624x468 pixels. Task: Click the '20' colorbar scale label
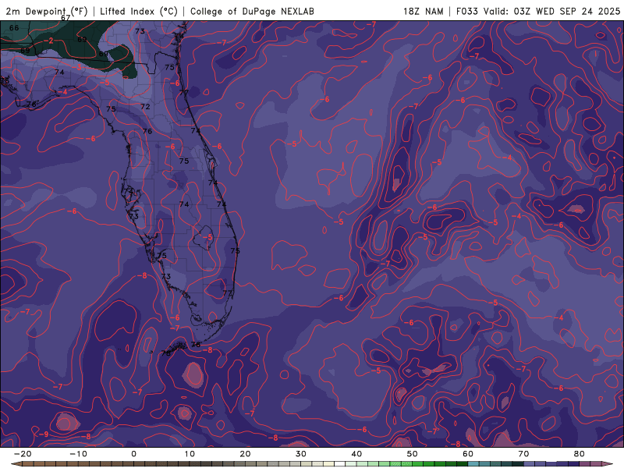245,454
